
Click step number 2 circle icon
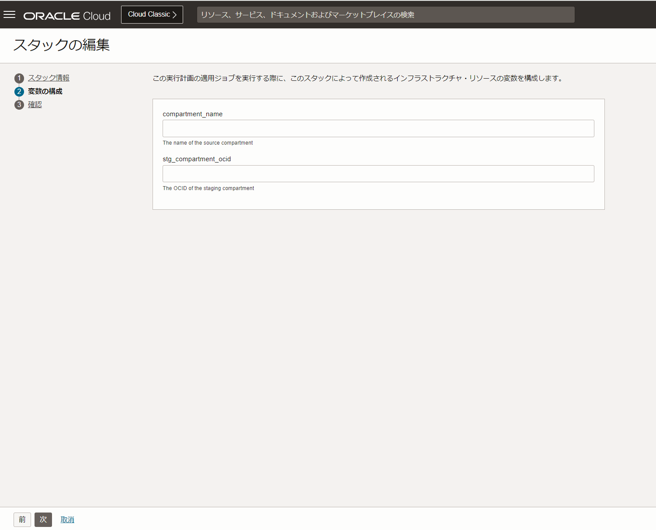pyautogui.click(x=19, y=92)
